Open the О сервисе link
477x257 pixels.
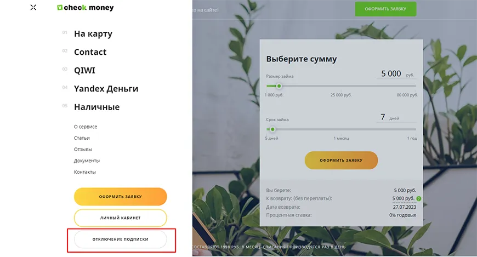[x=86, y=127]
